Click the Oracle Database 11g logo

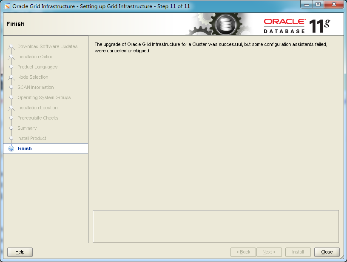297,26
